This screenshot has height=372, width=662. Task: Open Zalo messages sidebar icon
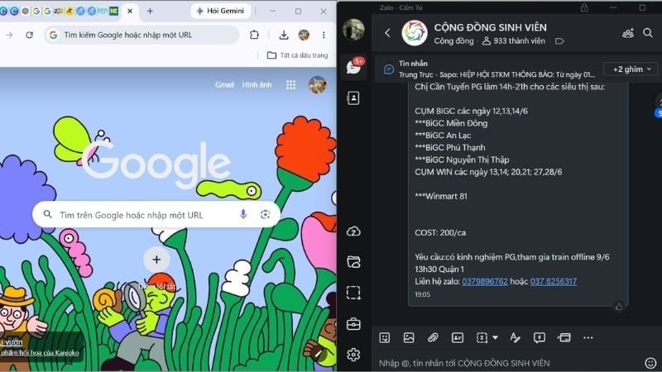pyautogui.click(x=353, y=67)
